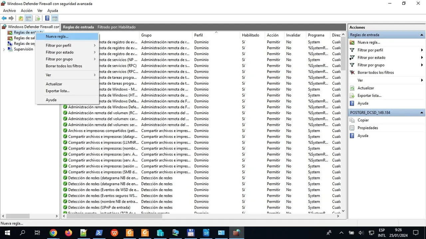
Task: Click Copiar in the Acciones pane
Action: pyautogui.click(x=363, y=120)
